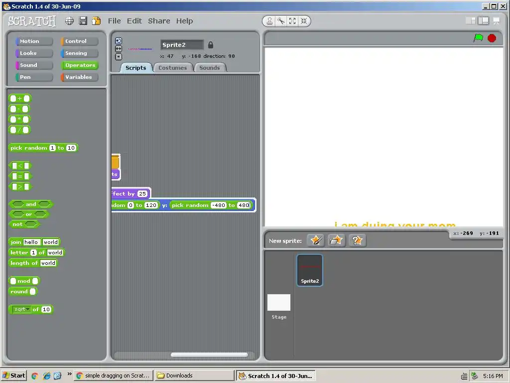
Task: Get a surprise sprite
Action: (x=357, y=241)
